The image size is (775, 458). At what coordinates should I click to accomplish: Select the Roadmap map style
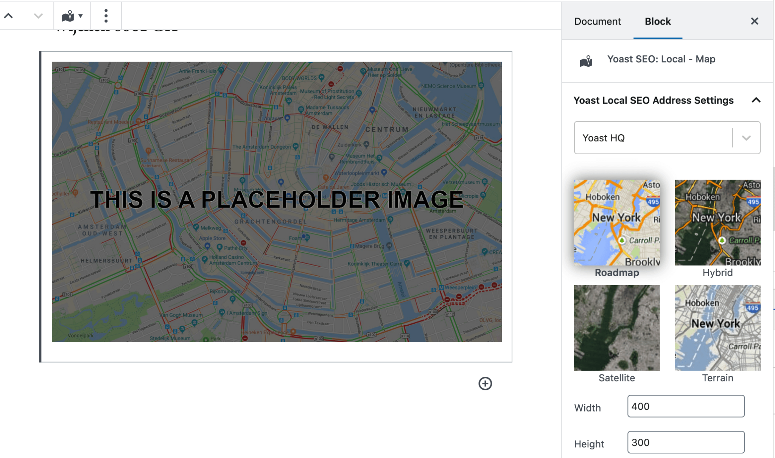point(616,222)
